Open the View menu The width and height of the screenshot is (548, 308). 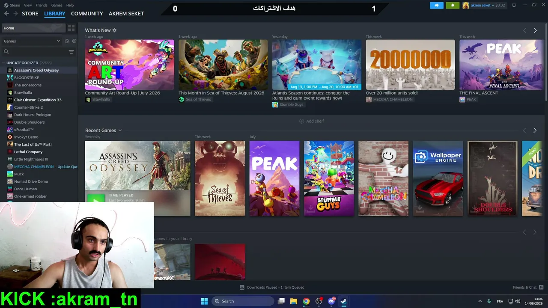[x=28, y=5]
